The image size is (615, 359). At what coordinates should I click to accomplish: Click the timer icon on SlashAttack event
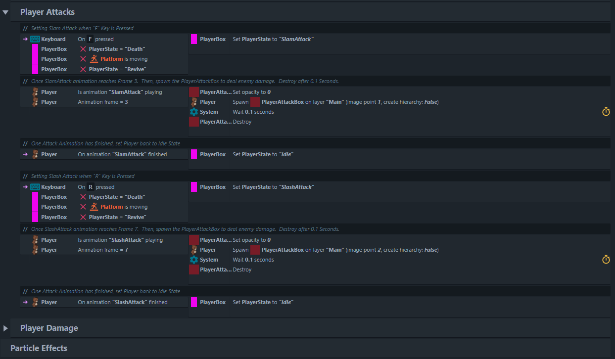click(606, 260)
